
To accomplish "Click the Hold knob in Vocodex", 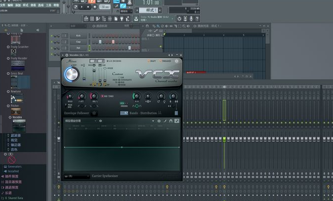I will click(x=70, y=97).
